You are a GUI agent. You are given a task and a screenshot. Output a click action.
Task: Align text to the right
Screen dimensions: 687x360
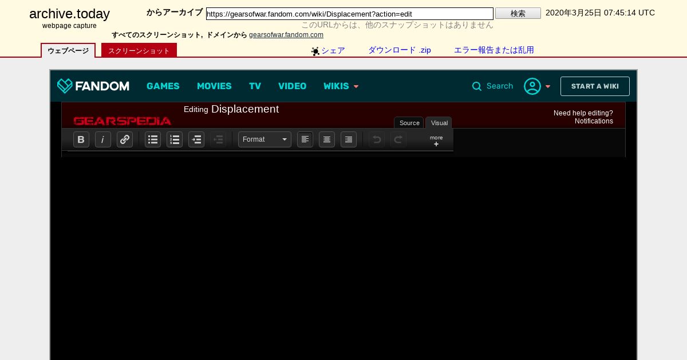[349, 139]
